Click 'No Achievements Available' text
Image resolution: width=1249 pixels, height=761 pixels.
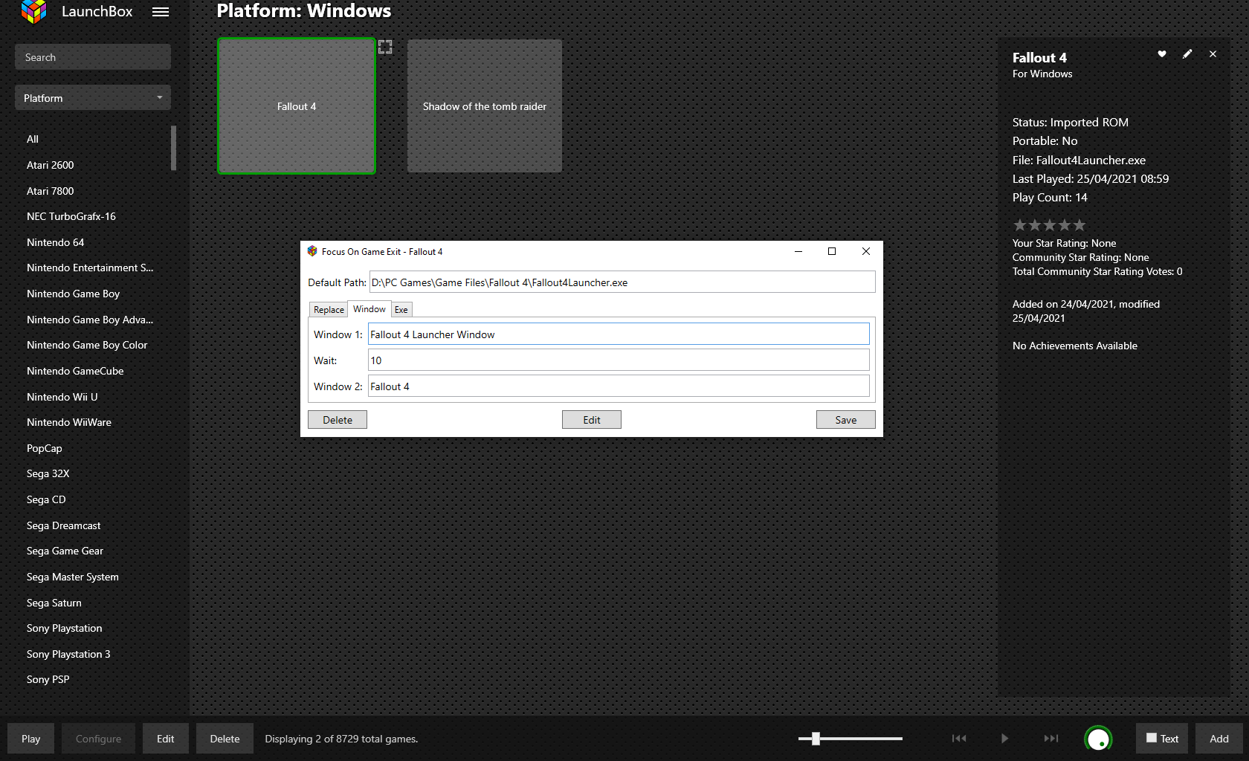click(1075, 346)
